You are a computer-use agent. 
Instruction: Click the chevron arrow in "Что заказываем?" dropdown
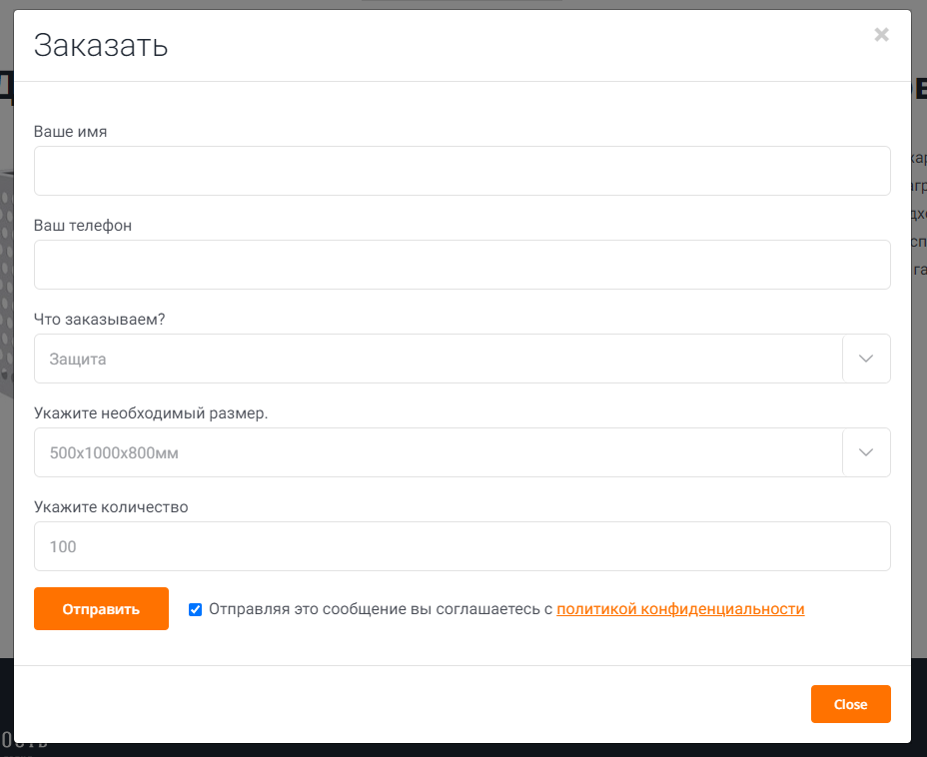(x=866, y=359)
